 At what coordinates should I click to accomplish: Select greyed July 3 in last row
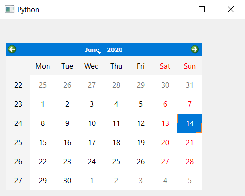(141, 181)
